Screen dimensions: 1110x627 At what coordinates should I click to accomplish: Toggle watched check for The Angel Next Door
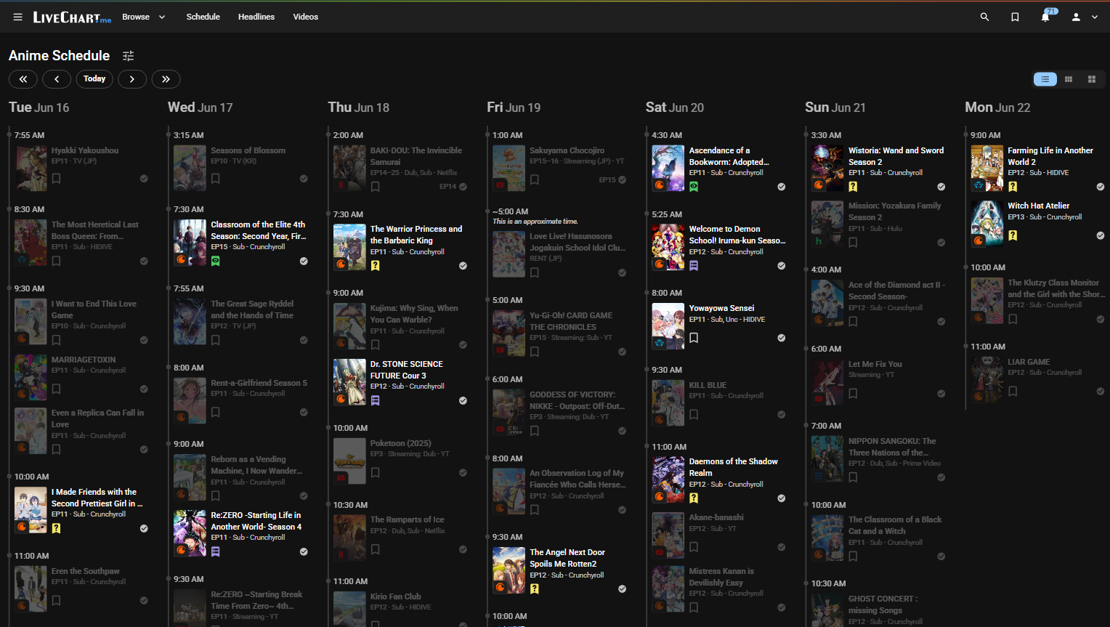pos(622,589)
